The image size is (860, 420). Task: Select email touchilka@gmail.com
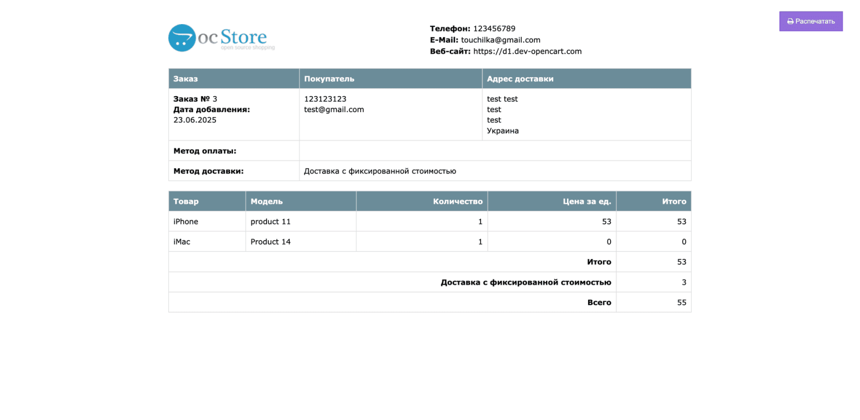[500, 40]
